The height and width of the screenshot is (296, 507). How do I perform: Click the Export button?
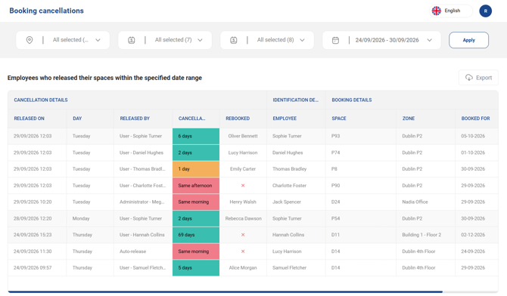point(478,78)
